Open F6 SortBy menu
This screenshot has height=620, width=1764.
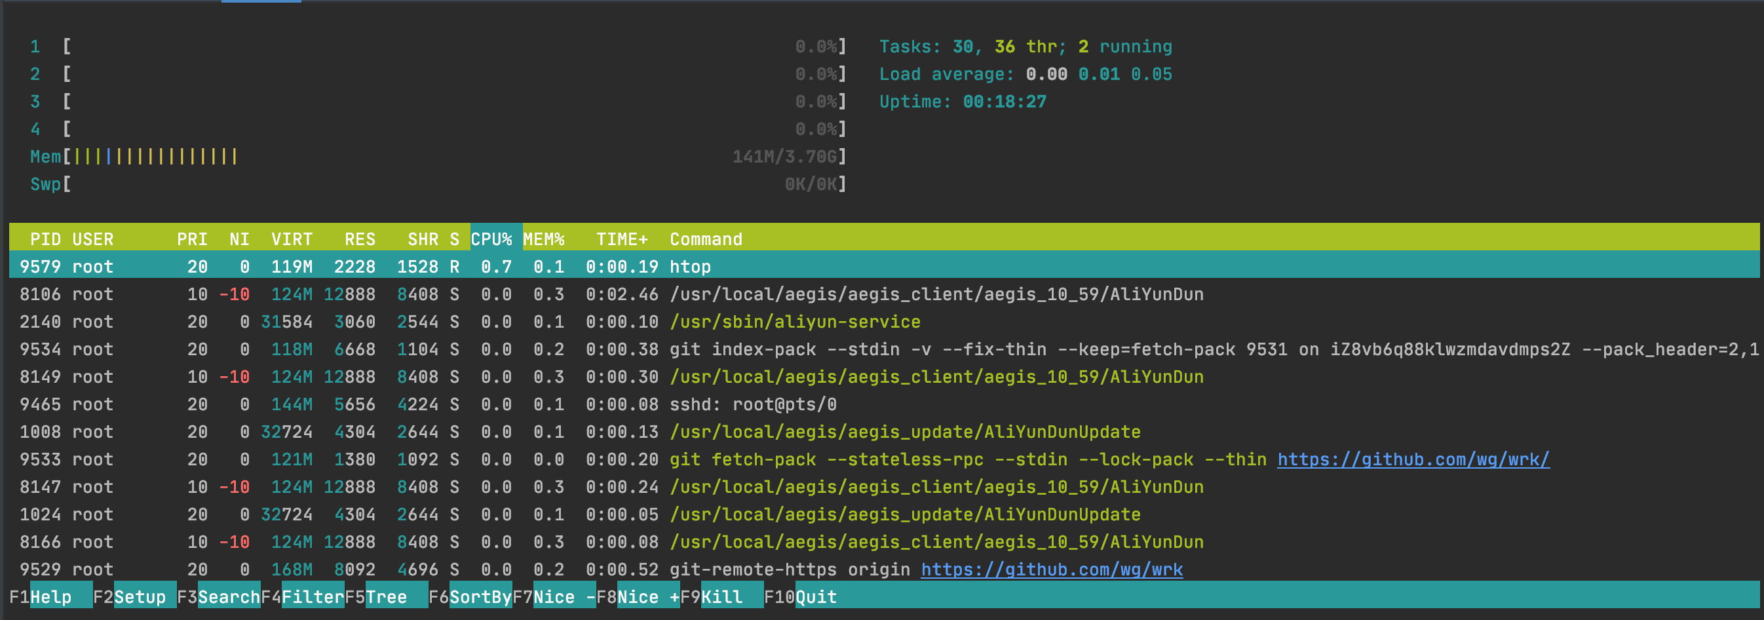[x=470, y=596]
